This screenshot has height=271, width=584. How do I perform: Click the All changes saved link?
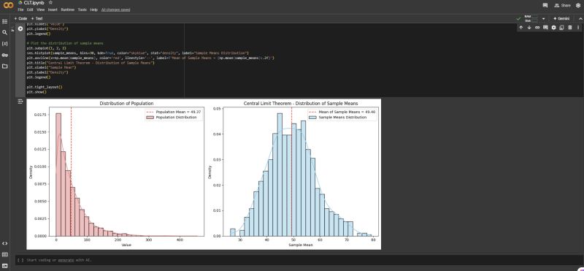click(115, 9)
